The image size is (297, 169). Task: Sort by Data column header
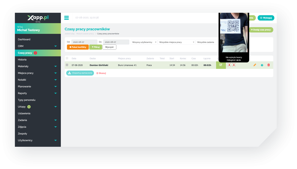(x=74, y=58)
